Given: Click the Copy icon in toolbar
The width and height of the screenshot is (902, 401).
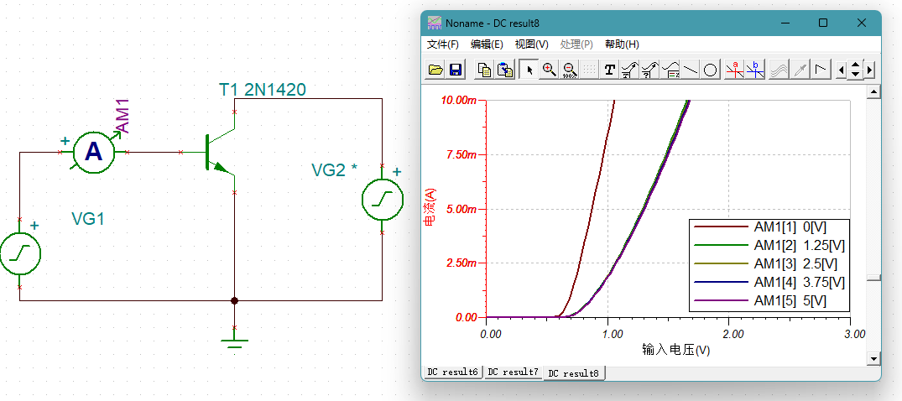Looking at the screenshot, I should pyautogui.click(x=484, y=70).
